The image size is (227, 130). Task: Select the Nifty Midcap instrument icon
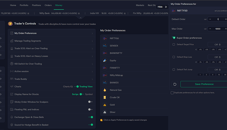tap(105, 75)
